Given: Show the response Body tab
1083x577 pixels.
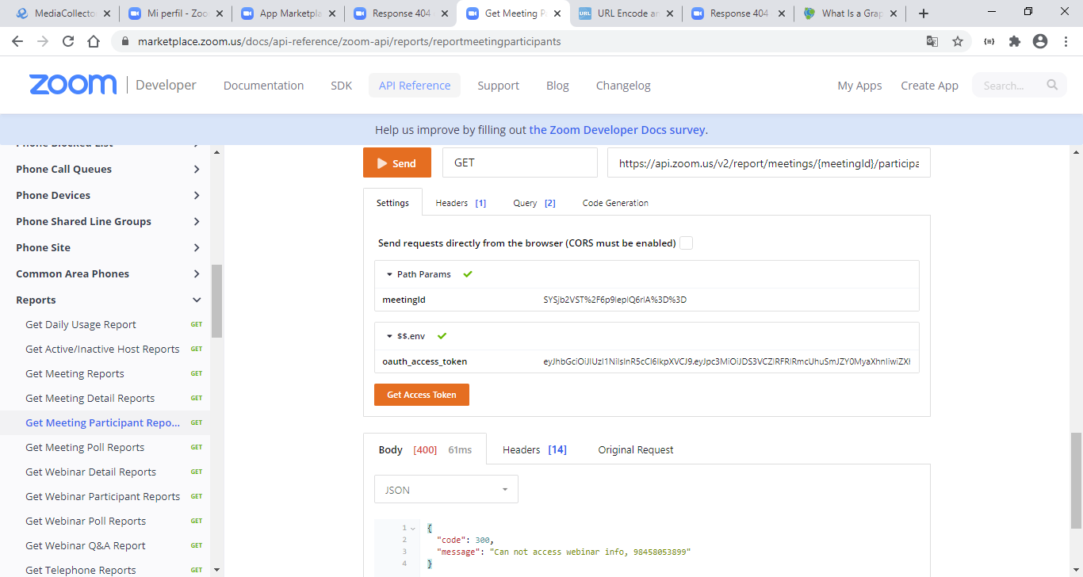Looking at the screenshot, I should tap(425, 449).
